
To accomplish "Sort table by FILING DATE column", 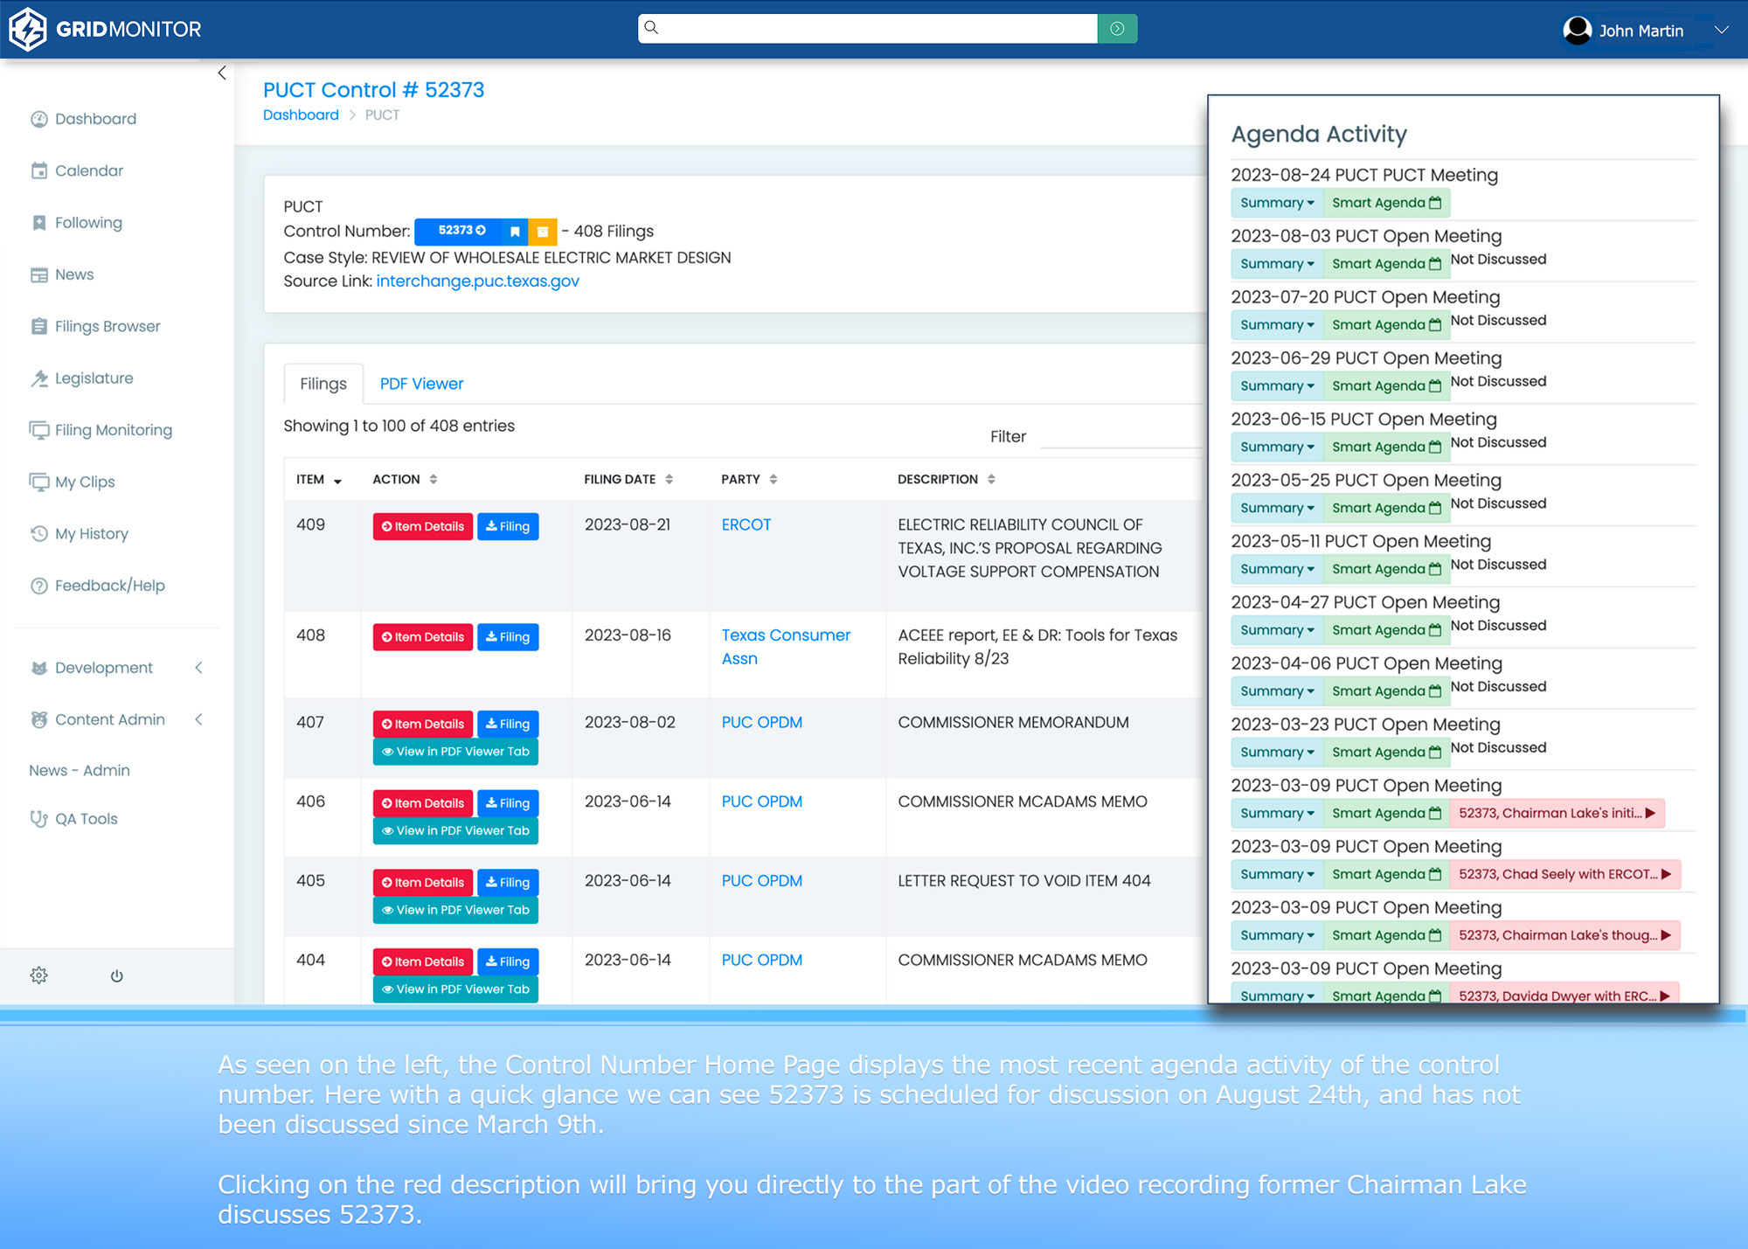I will (x=628, y=479).
